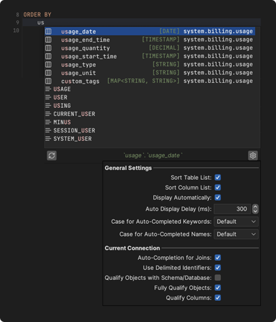Click the keyword icon beside MINUS
The width and height of the screenshot is (276, 322).
pyautogui.click(x=48, y=122)
